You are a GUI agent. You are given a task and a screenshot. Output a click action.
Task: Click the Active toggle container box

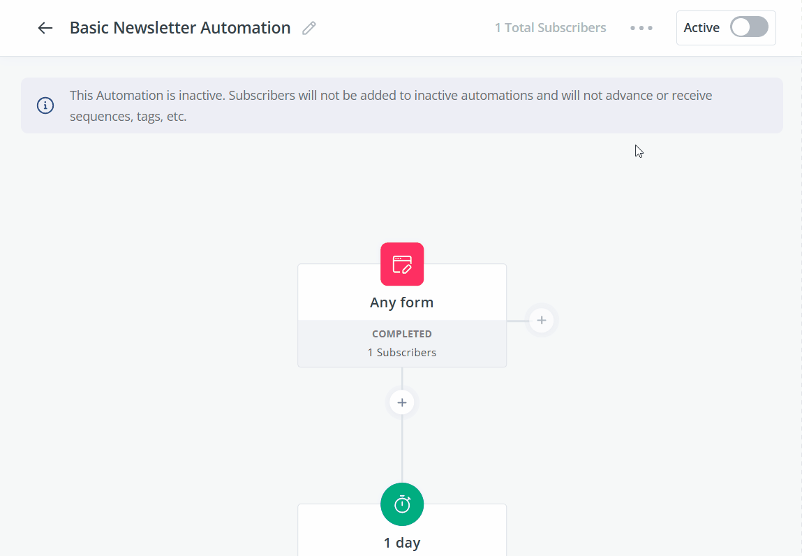coord(726,28)
